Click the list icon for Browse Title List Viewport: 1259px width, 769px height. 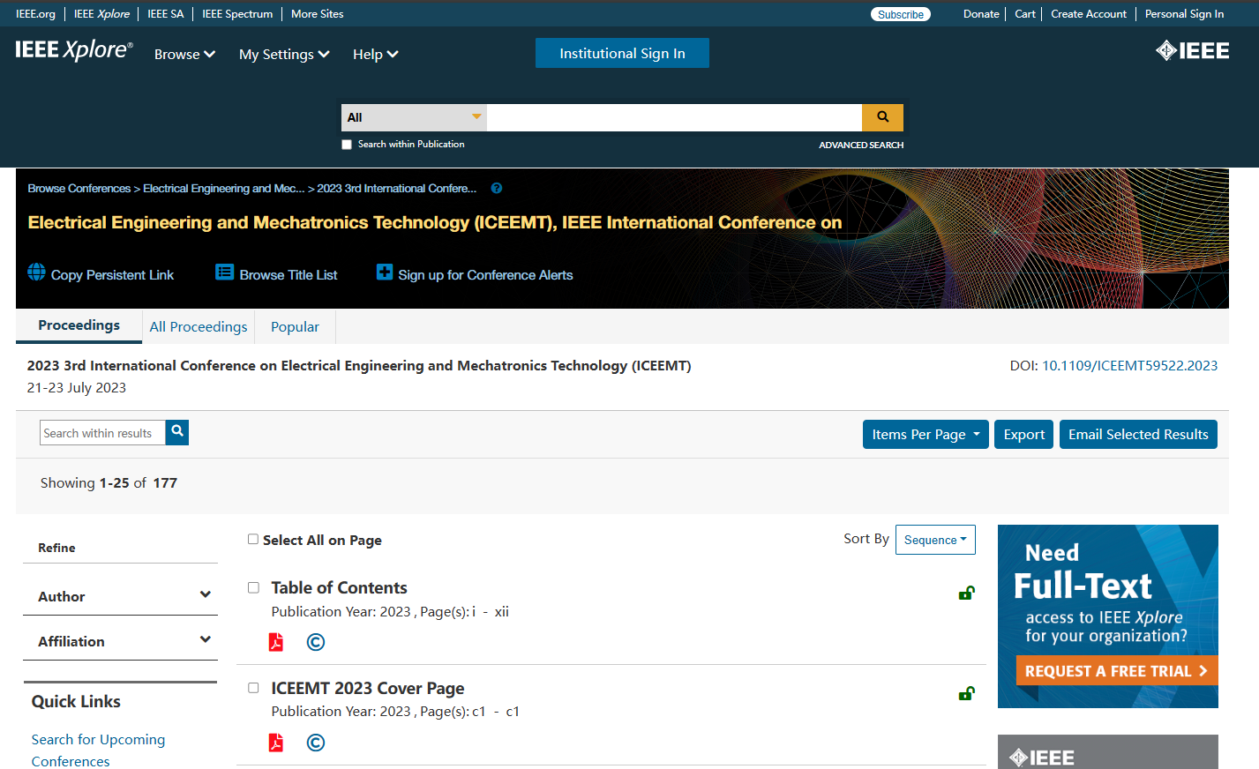pyautogui.click(x=225, y=273)
